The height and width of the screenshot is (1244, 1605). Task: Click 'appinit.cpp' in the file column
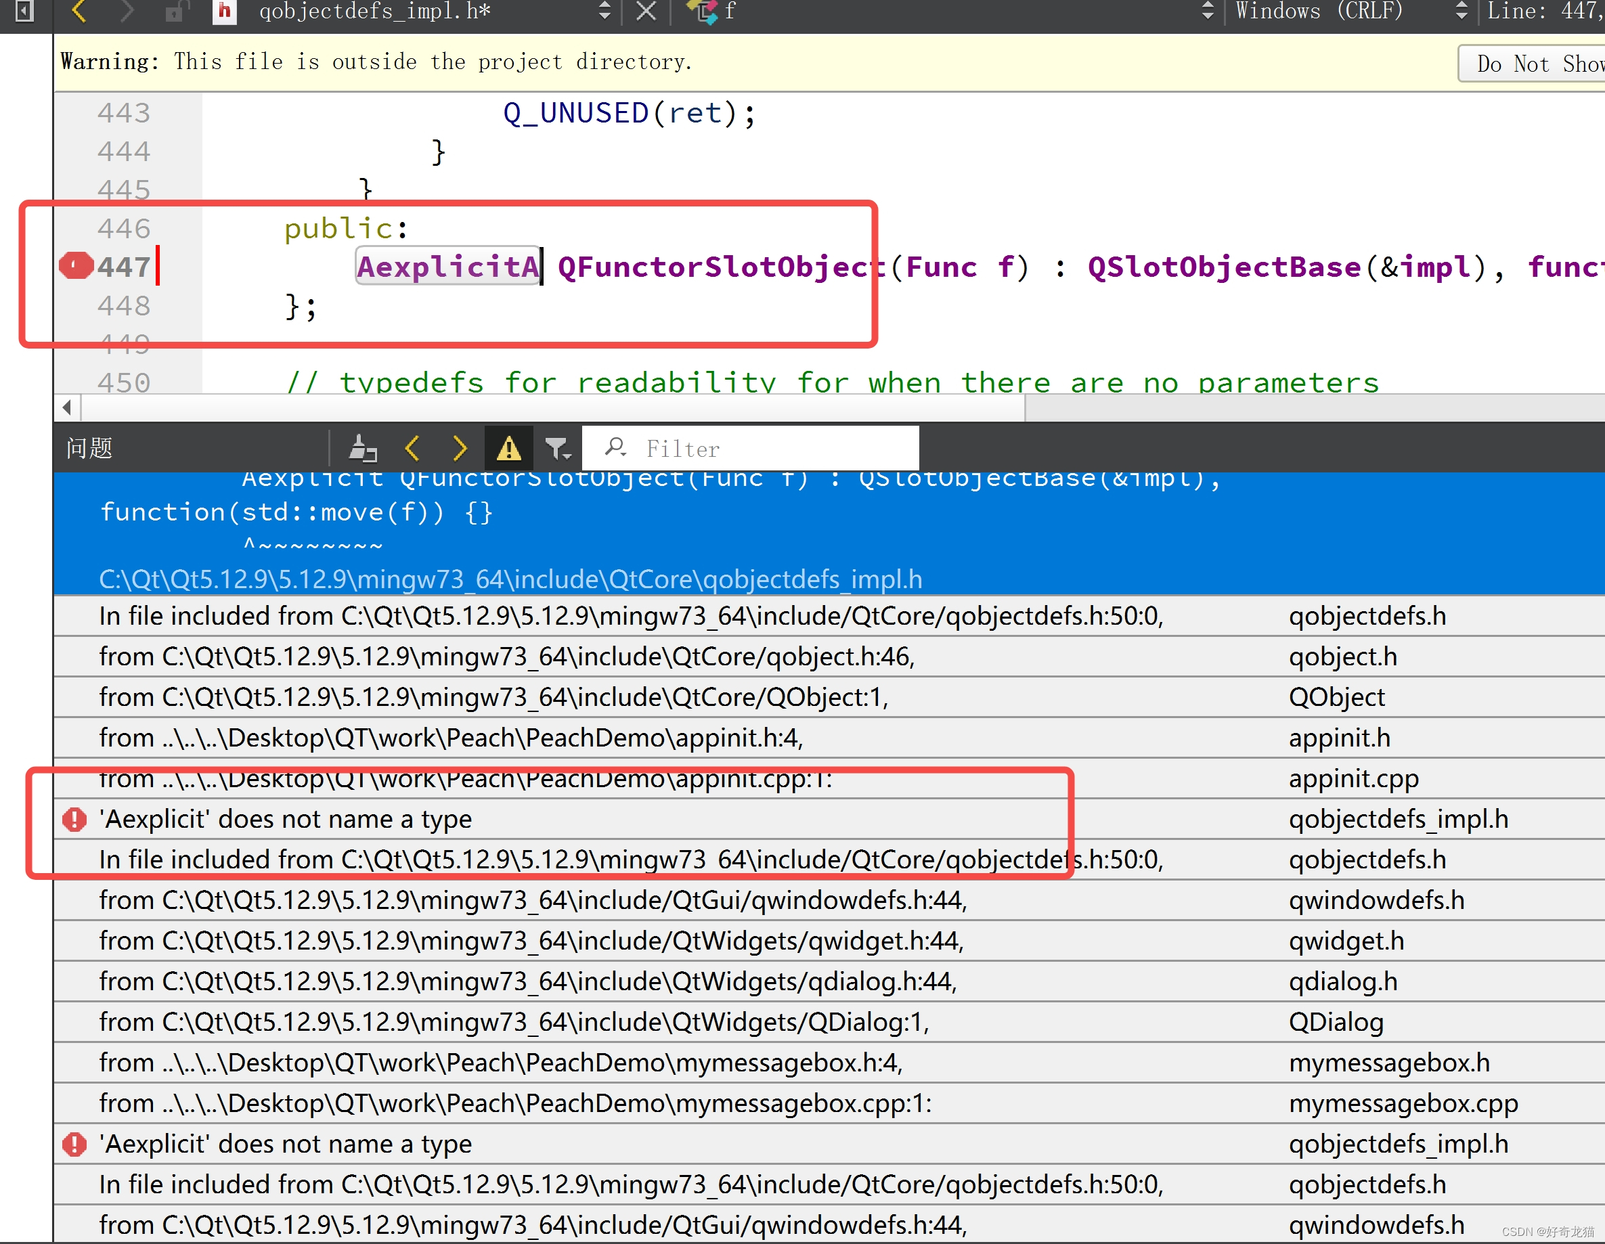(1354, 779)
